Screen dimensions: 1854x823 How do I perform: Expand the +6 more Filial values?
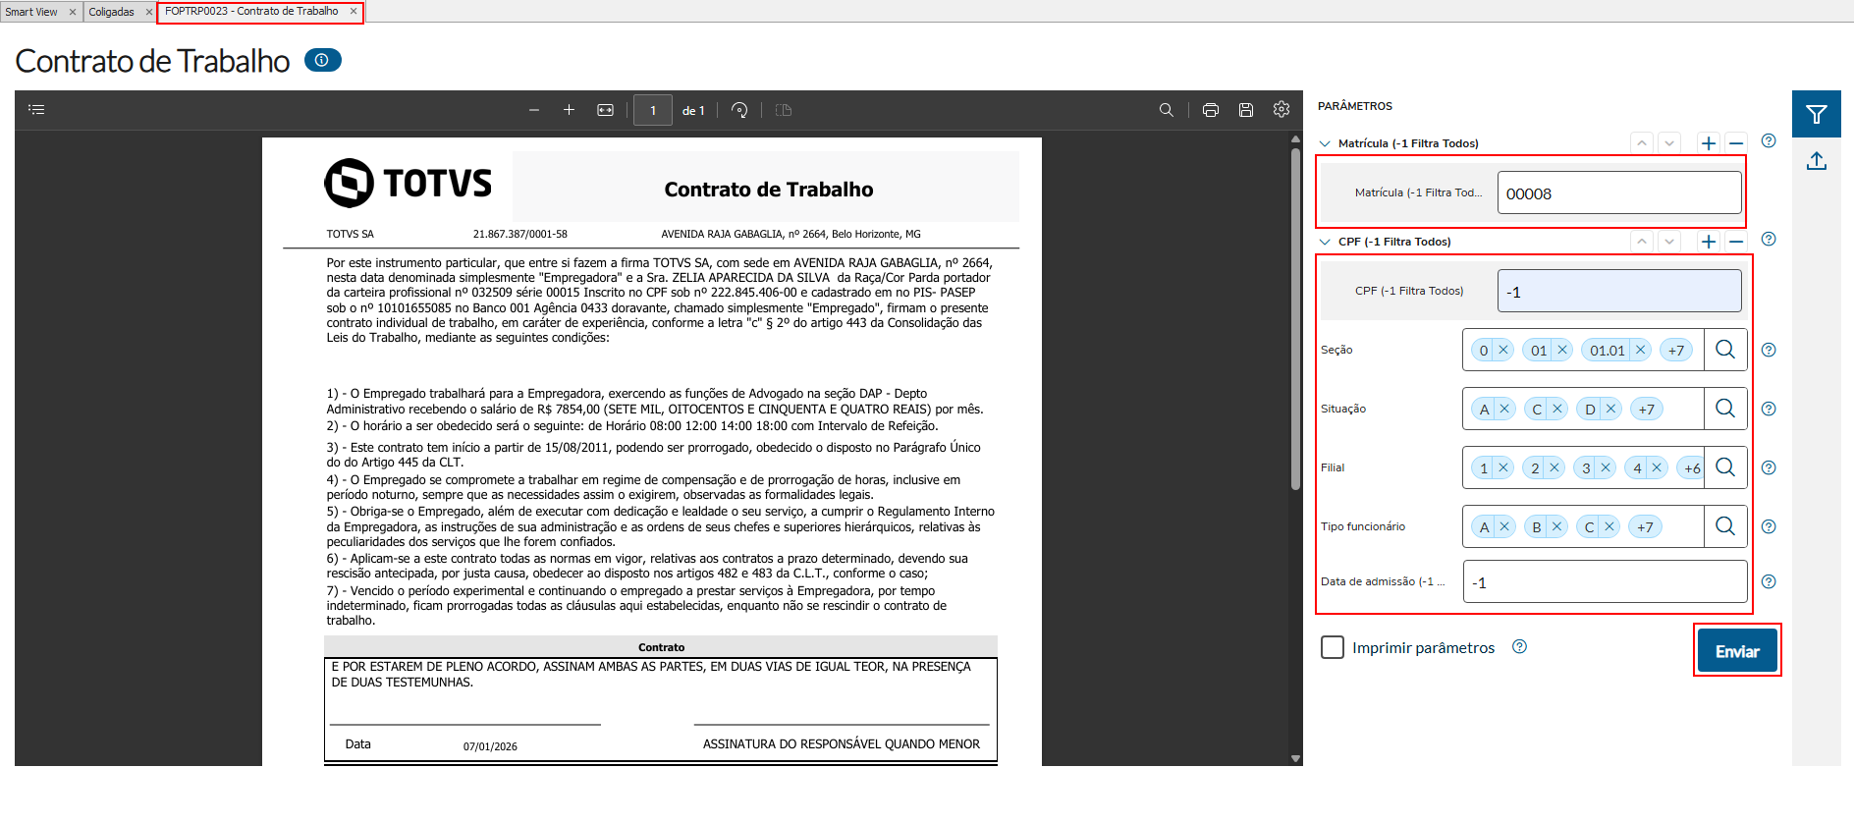coord(1691,467)
